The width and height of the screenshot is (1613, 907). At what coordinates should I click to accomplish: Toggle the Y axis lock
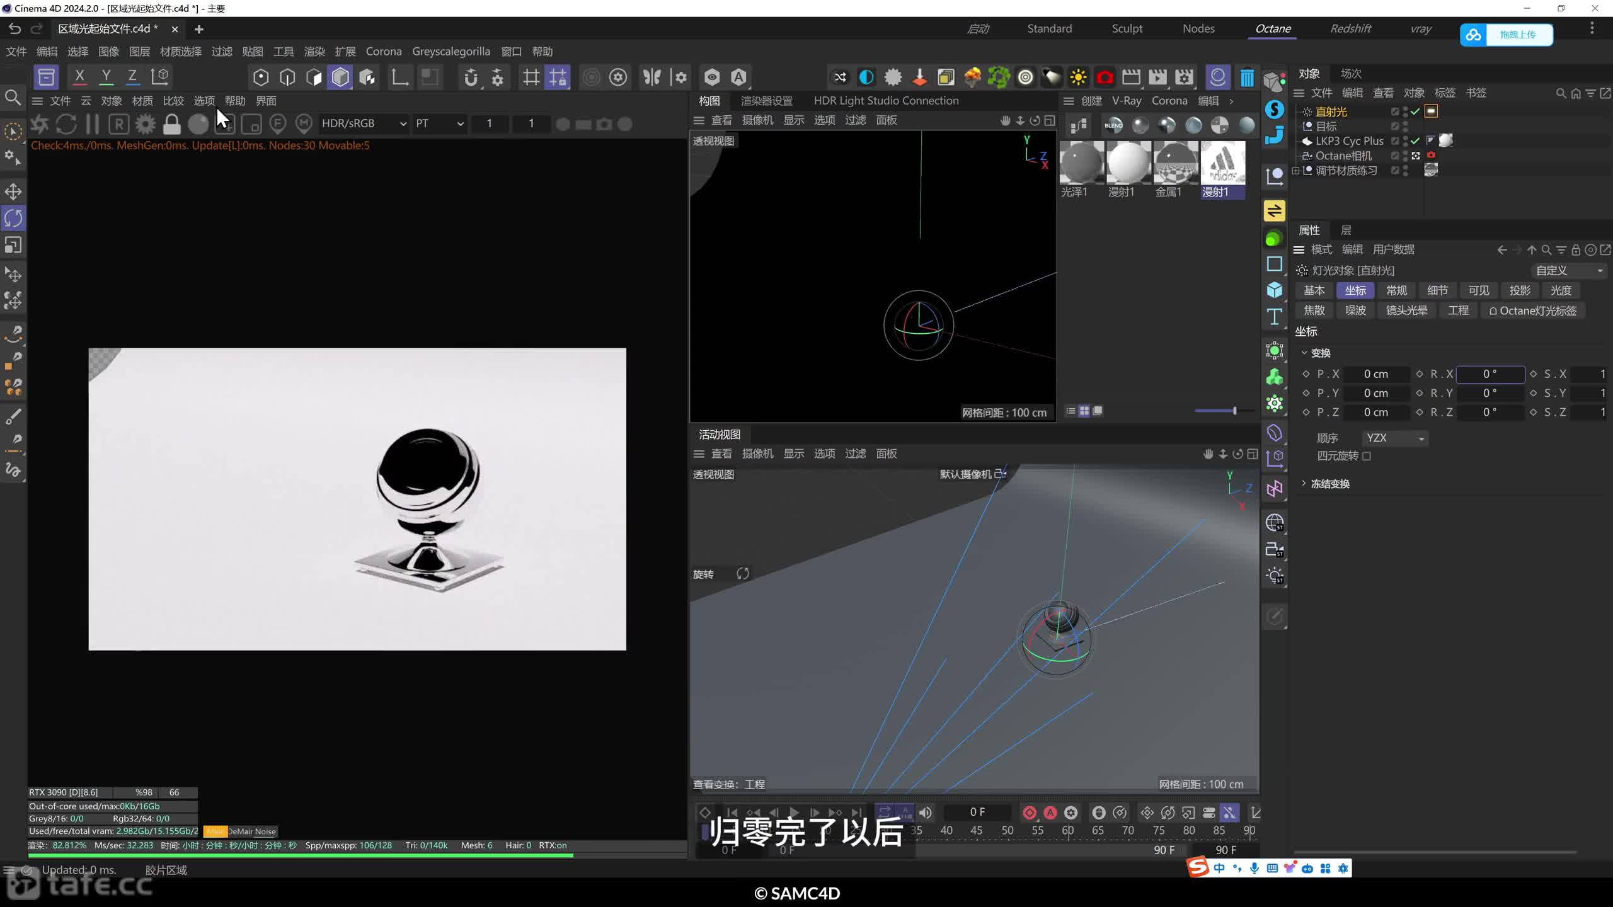point(106,77)
